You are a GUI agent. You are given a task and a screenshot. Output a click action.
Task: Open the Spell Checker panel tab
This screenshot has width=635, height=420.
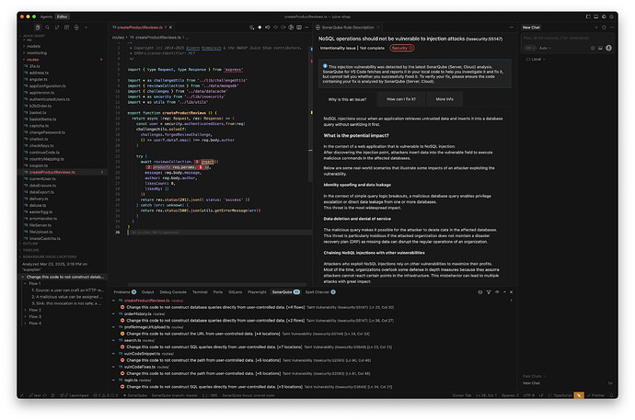click(x=320, y=292)
